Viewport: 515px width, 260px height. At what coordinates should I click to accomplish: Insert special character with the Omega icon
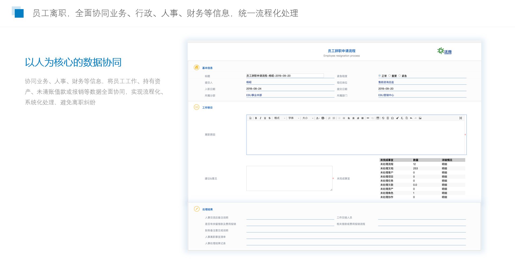click(x=392, y=118)
